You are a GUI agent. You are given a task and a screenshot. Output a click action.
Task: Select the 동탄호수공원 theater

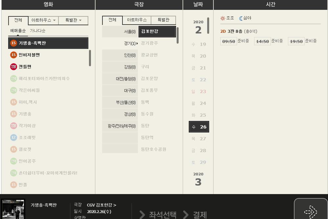click(154, 149)
